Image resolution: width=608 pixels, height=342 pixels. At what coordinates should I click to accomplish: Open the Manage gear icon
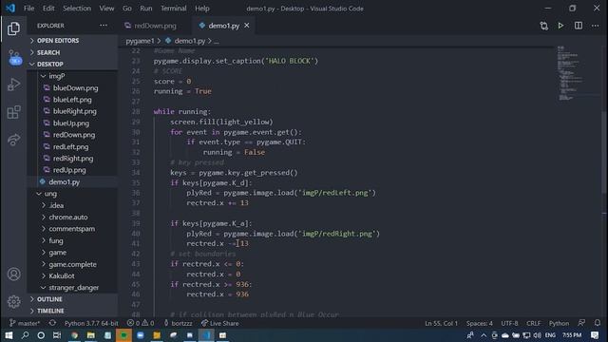click(x=13, y=301)
